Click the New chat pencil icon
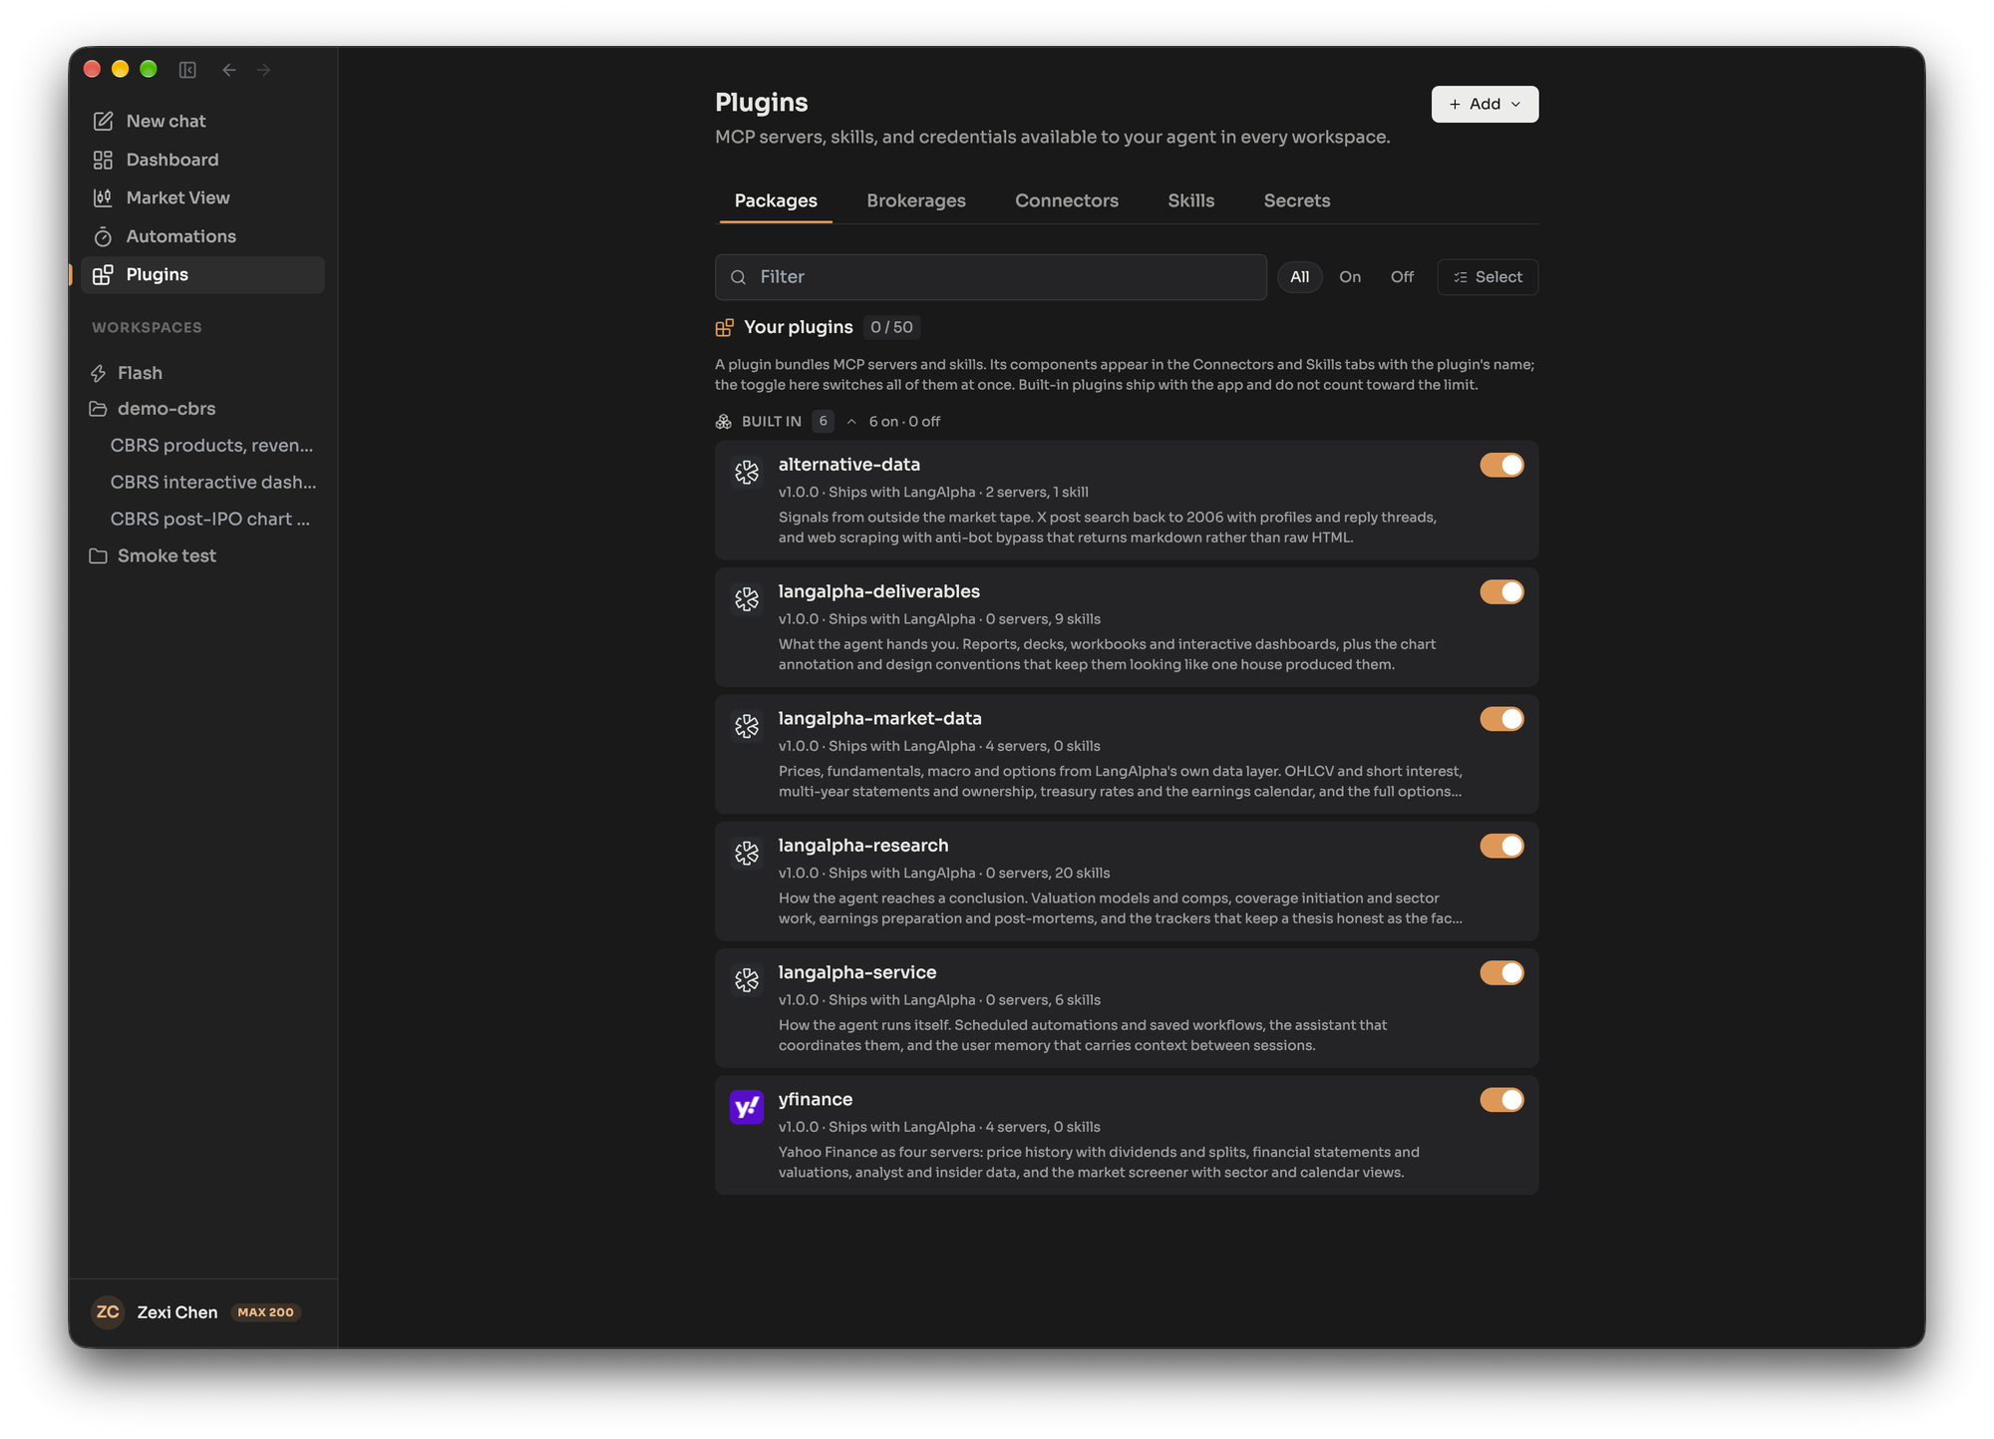Image resolution: width=1994 pixels, height=1439 pixels. coord(103,122)
